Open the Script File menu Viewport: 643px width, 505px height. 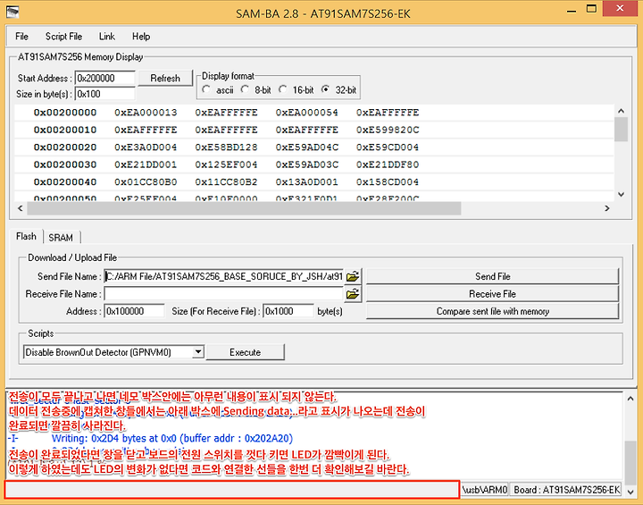(x=63, y=37)
